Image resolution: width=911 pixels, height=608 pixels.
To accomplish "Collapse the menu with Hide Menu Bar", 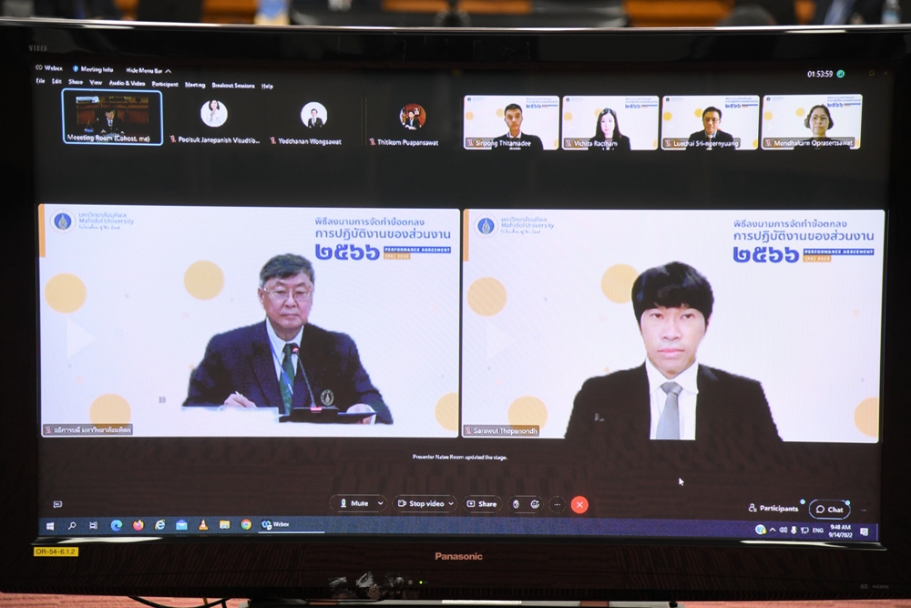I will (148, 70).
